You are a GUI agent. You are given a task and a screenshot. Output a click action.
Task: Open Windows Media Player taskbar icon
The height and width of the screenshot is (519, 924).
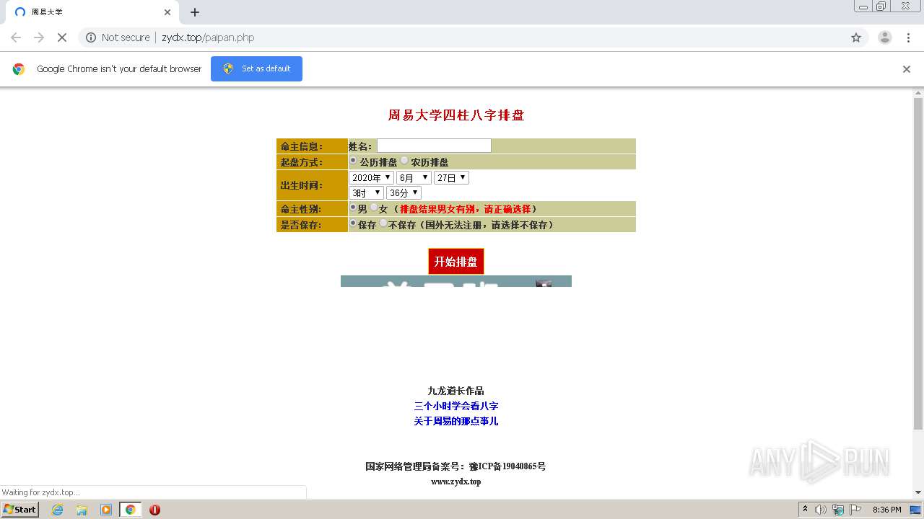click(106, 510)
